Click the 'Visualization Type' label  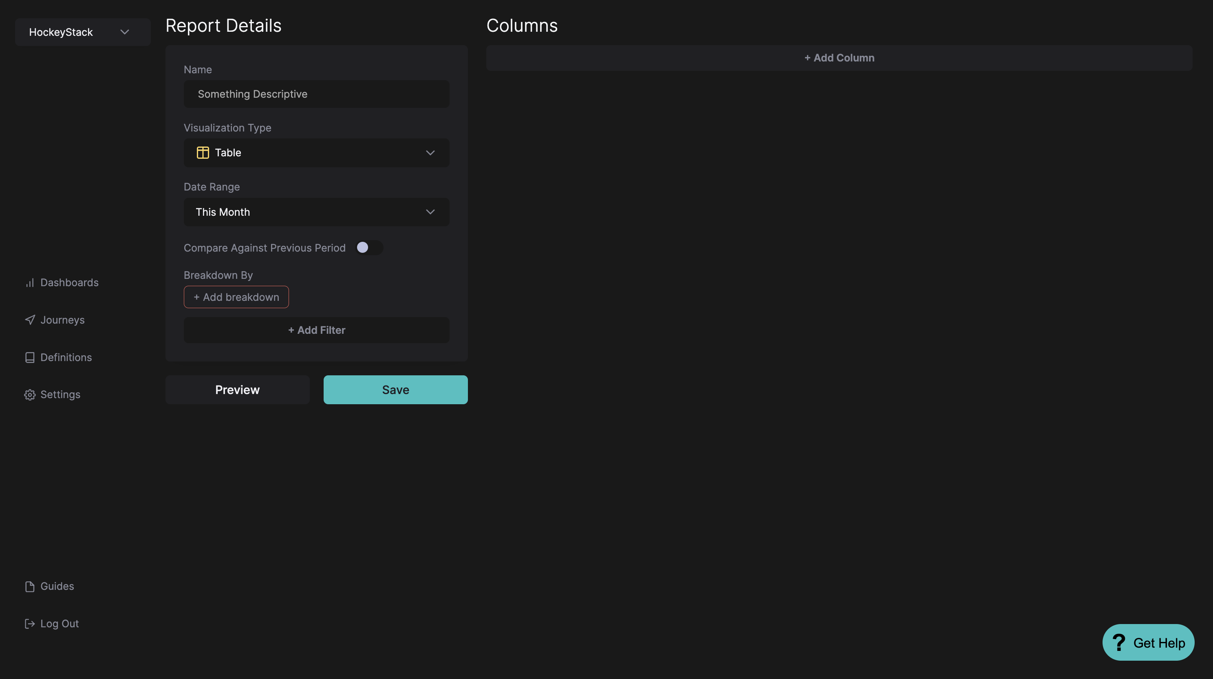tap(227, 128)
